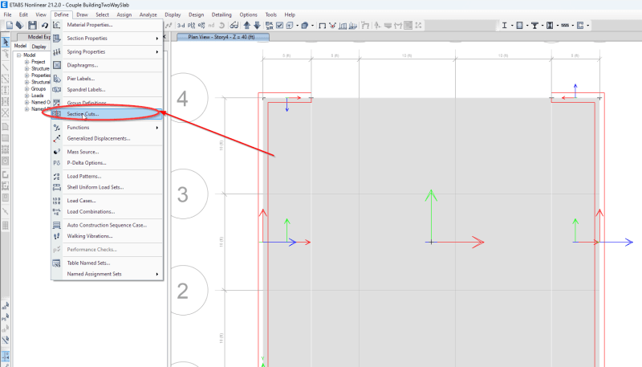Click the eyeglasses perspective icon
This screenshot has height=367, width=642.
click(234, 26)
